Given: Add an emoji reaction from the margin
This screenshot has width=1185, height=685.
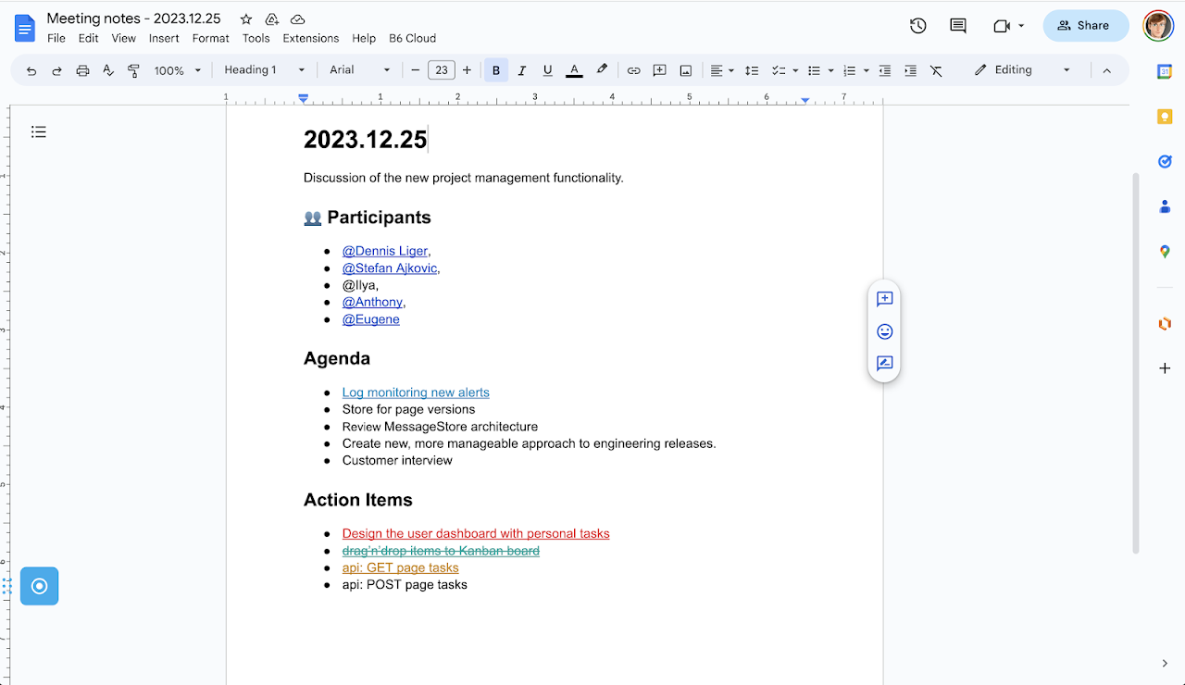Looking at the screenshot, I should (884, 331).
